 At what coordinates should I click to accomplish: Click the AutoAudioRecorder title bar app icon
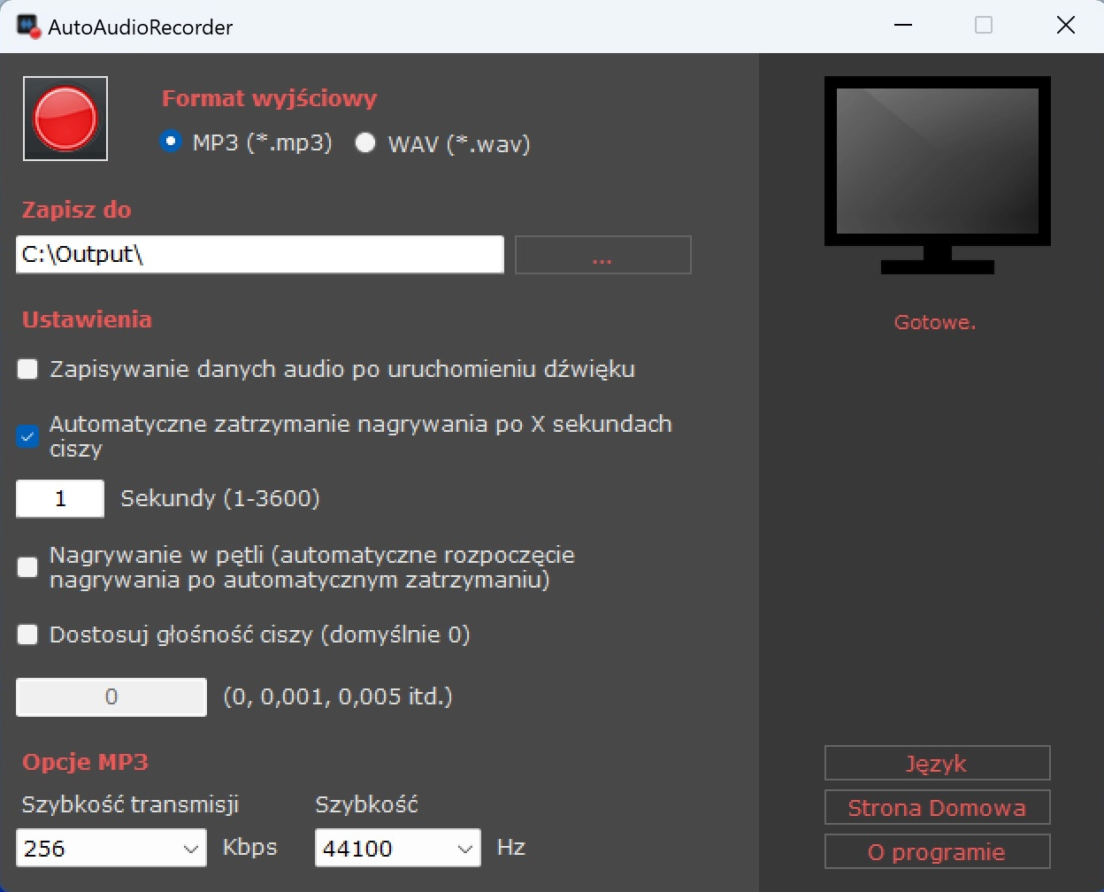[x=28, y=26]
